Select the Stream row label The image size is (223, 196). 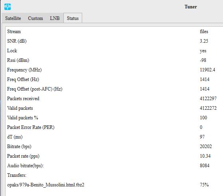coord(14,32)
